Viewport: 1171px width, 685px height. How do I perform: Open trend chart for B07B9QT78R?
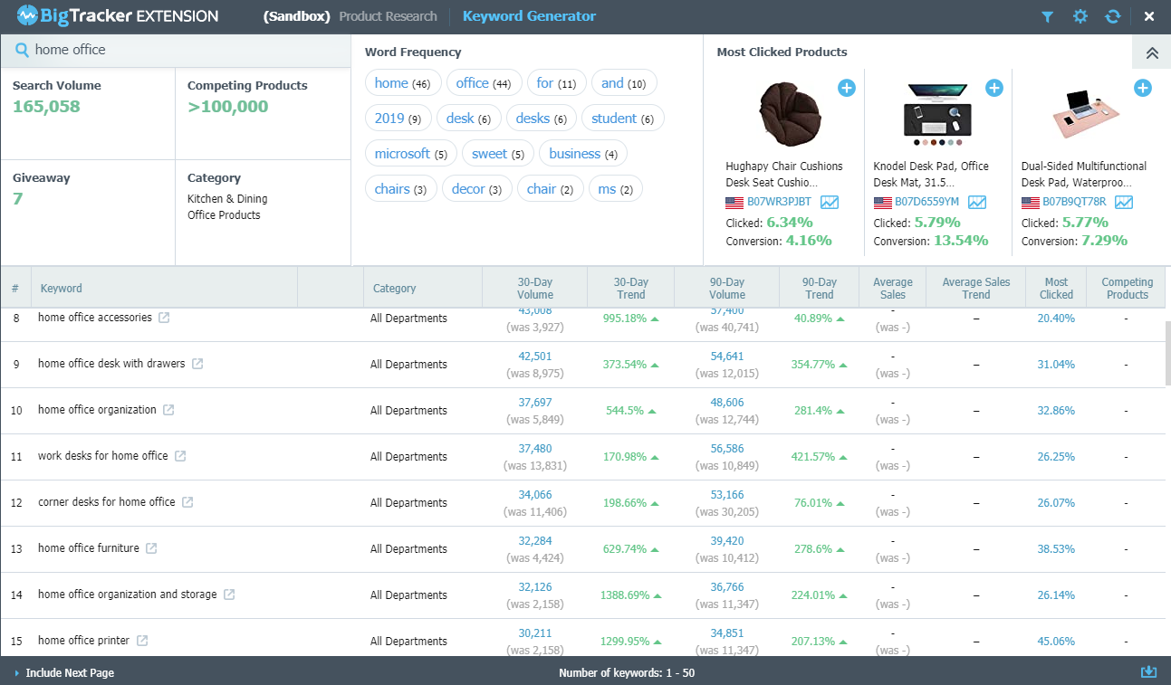1125,203
